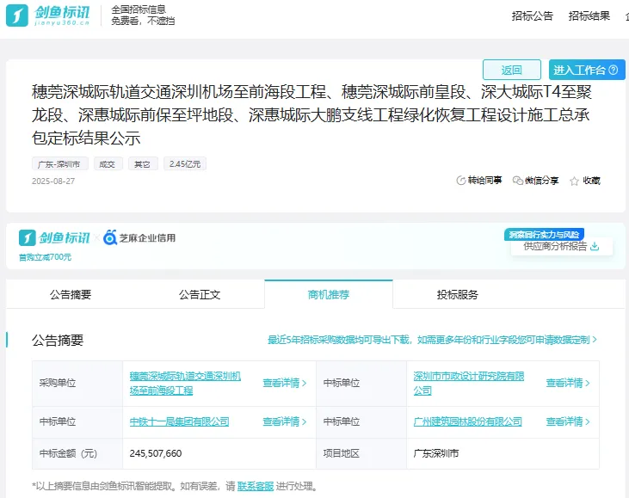Click the 剑鱼标讯 banner logo

[54, 238]
